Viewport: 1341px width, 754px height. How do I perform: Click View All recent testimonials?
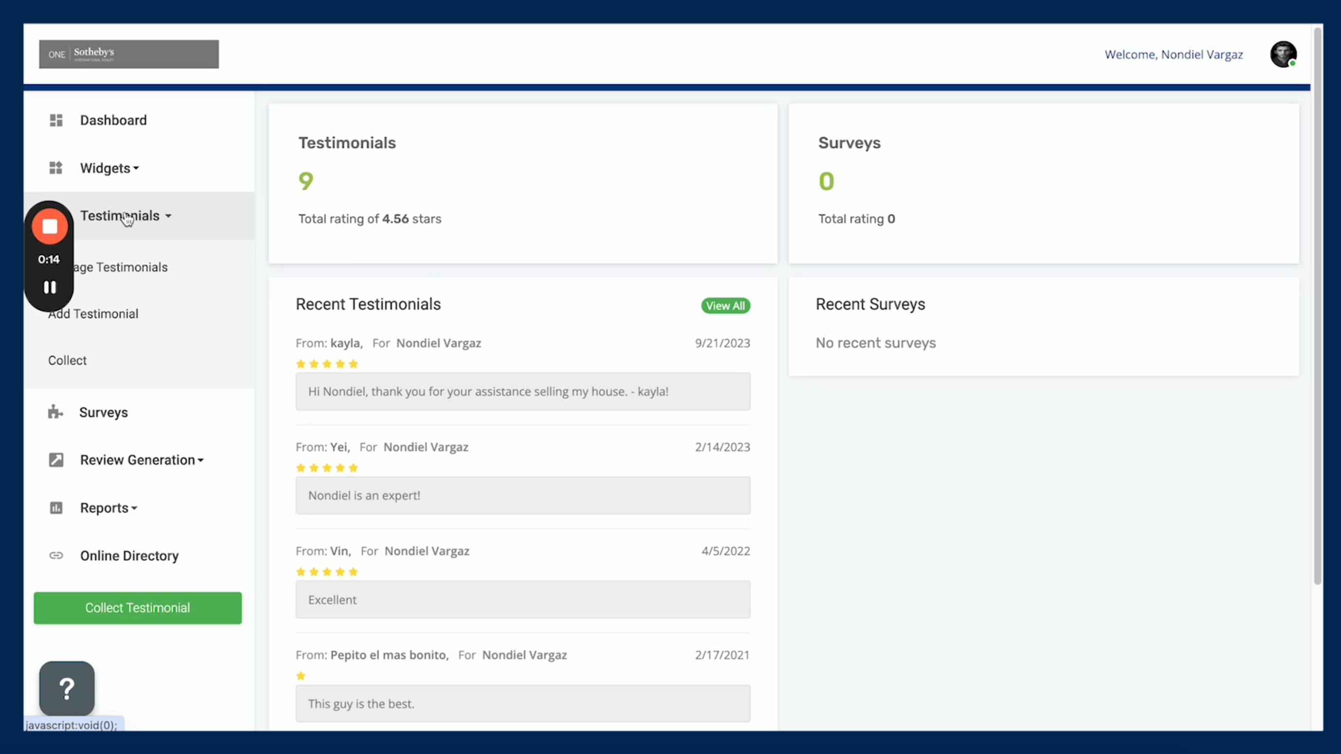pyautogui.click(x=725, y=306)
